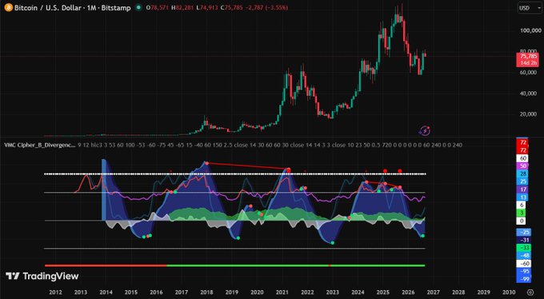Click the purple 17 indicator value label
Screen dimensions: 544x299
tap(522, 189)
